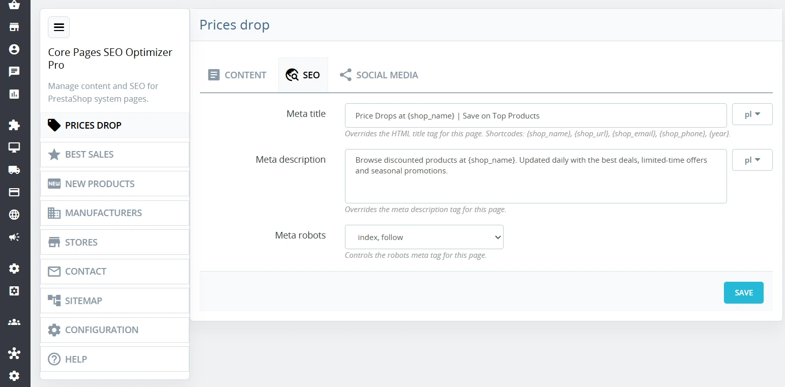Select the Prices Drop tag icon item
The width and height of the screenshot is (785, 387).
[x=114, y=125]
